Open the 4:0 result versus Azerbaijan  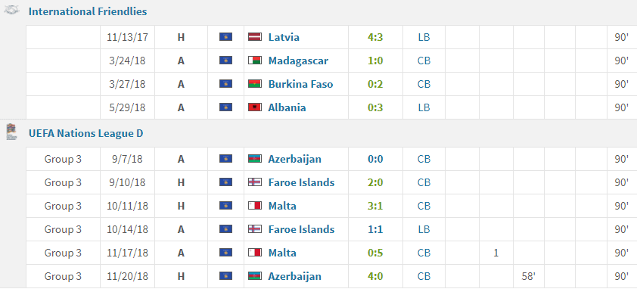click(x=375, y=276)
